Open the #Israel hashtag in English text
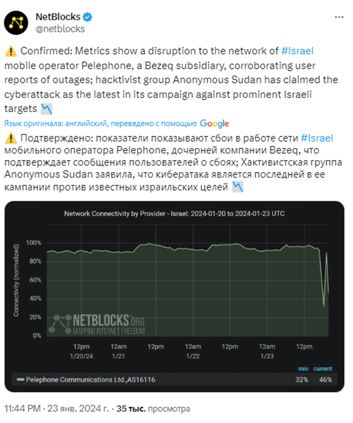Screen dimensions: 353x423 point(297,51)
